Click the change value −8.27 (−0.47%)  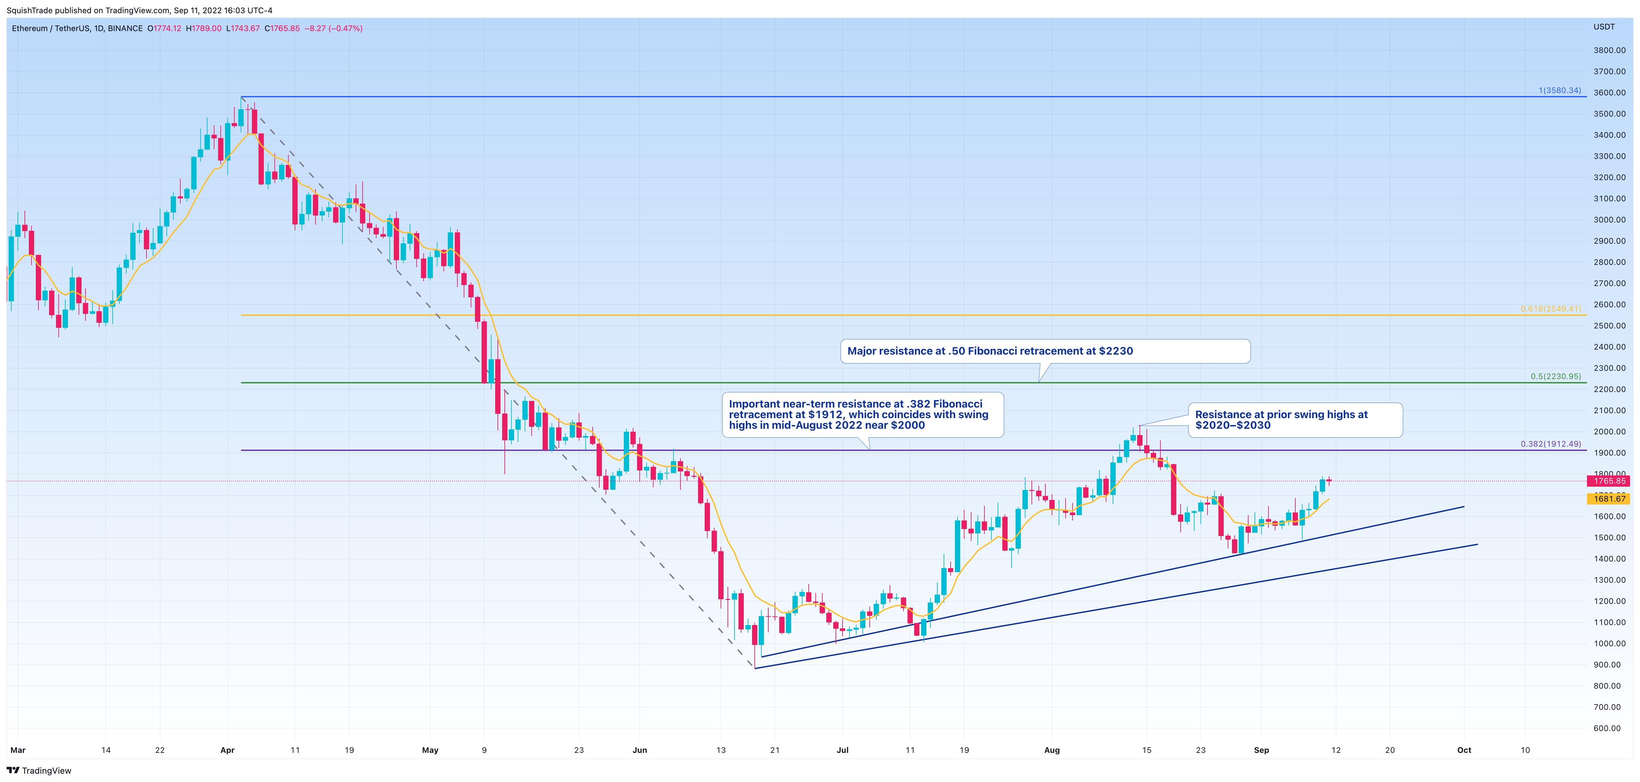pyautogui.click(x=334, y=28)
